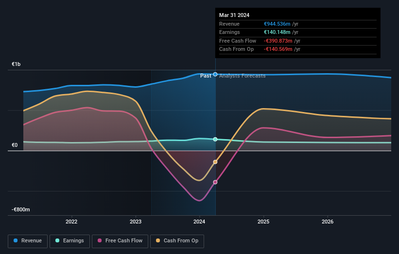
Task: Click the 2024 x-axis label
Action: click(199, 222)
